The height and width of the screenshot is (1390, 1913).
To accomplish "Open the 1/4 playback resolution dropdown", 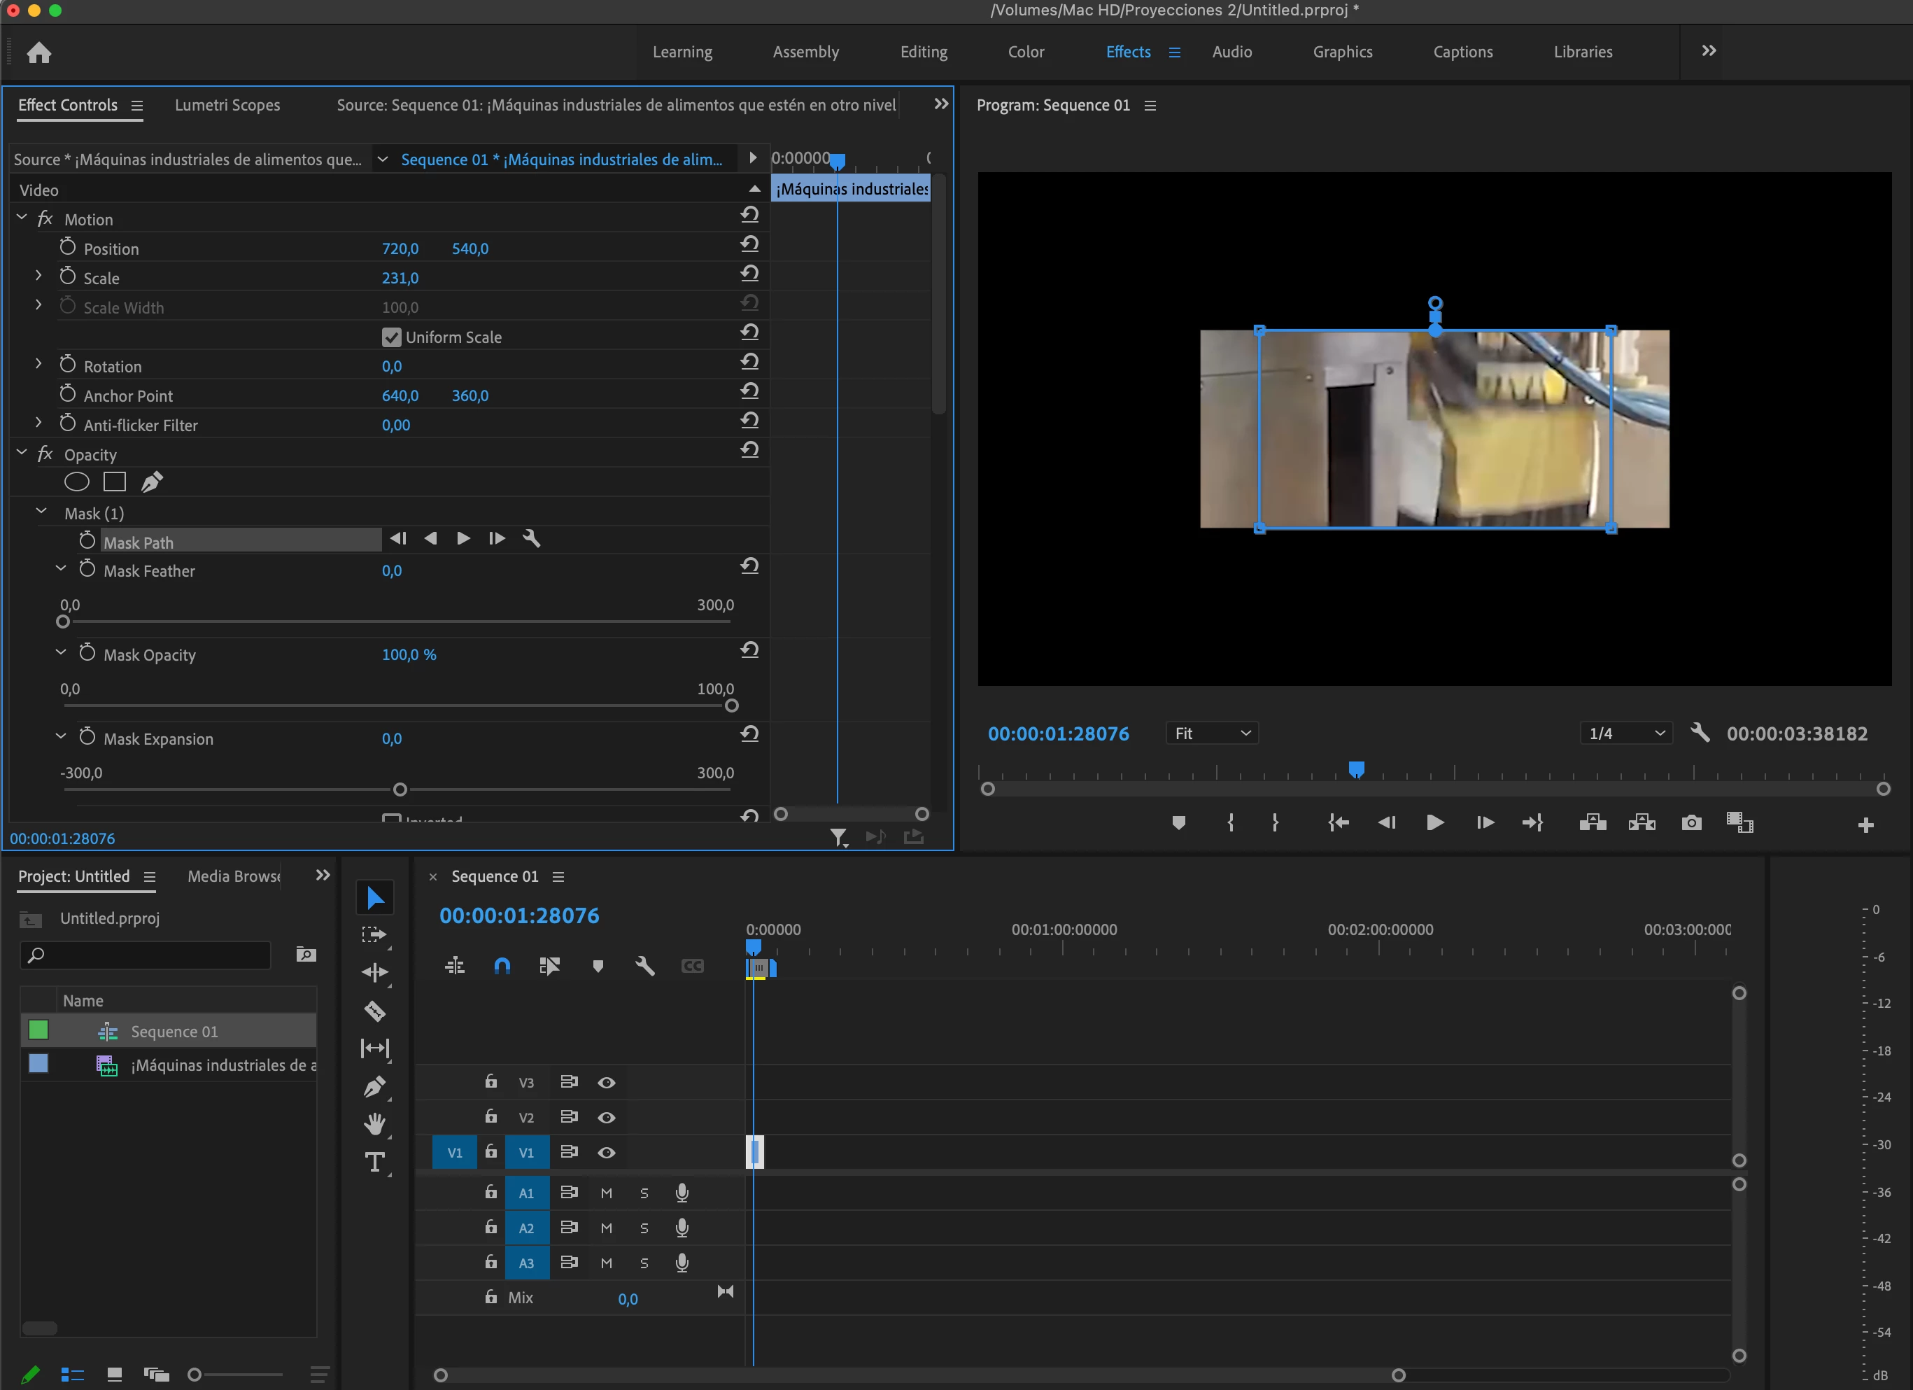I will (1625, 733).
